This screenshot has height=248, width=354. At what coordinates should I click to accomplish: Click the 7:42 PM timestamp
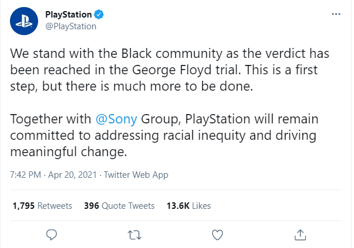[26, 175]
